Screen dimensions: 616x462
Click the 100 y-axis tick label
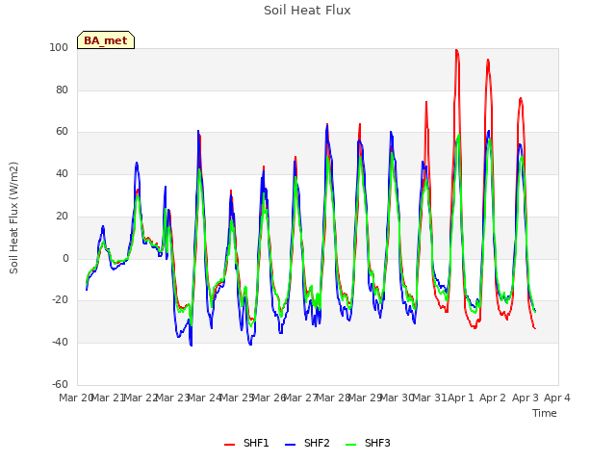[59, 48]
